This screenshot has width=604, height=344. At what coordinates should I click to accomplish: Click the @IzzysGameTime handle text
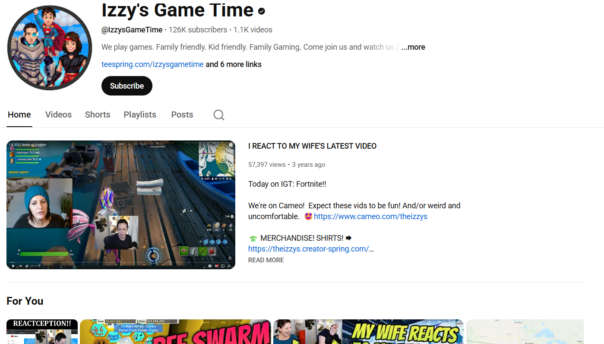pyautogui.click(x=132, y=30)
